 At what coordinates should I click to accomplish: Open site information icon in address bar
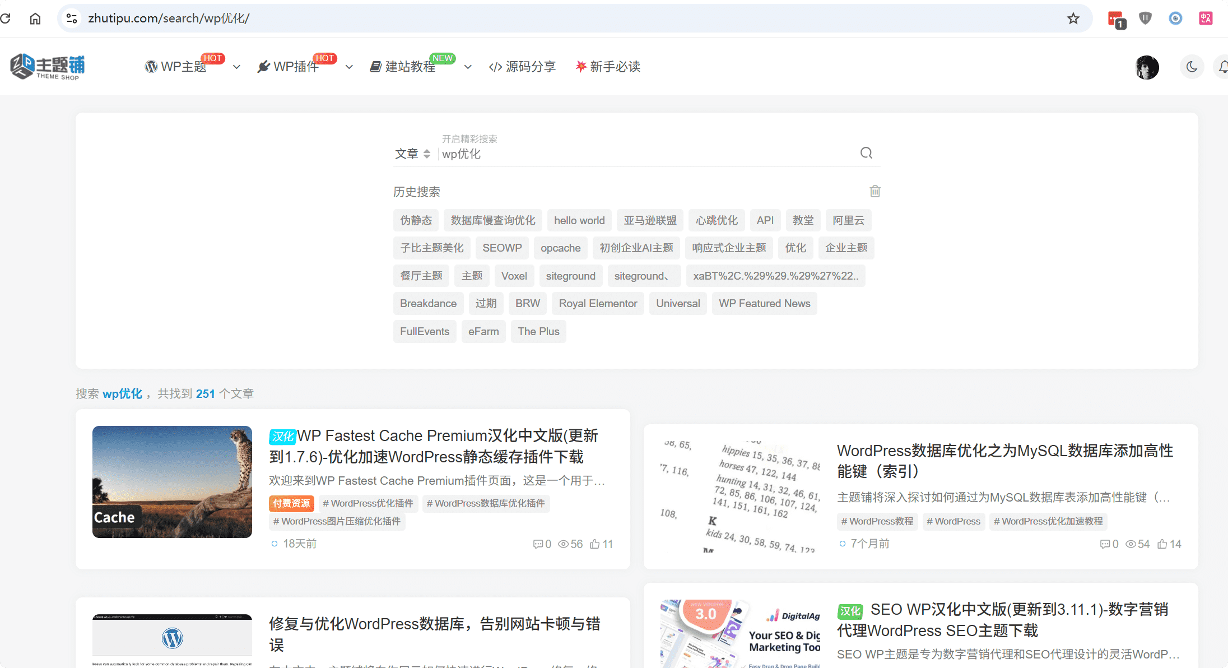pyautogui.click(x=72, y=18)
